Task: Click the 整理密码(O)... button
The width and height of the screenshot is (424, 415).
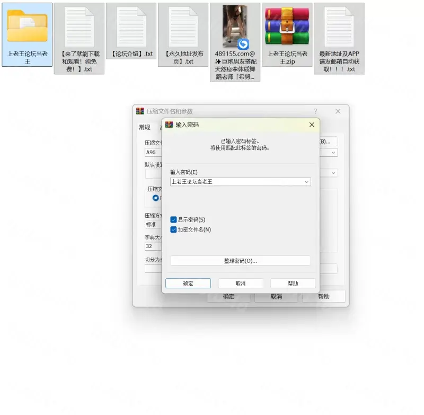Action: tap(241, 261)
